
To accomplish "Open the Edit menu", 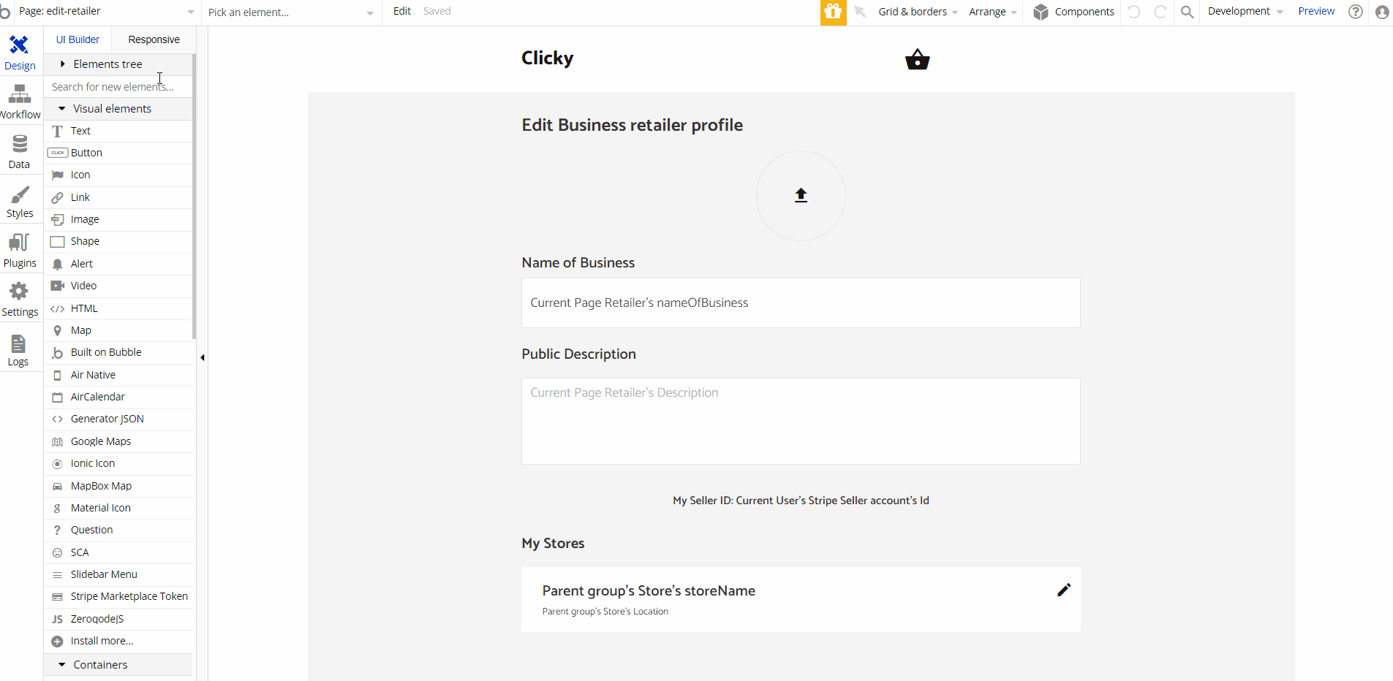I will click(401, 12).
